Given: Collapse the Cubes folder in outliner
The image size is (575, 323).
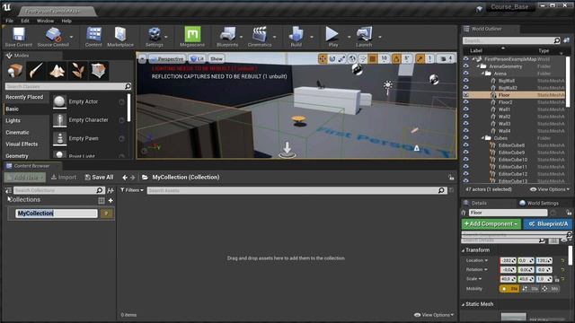Looking at the screenshot, I should (482, 138).
